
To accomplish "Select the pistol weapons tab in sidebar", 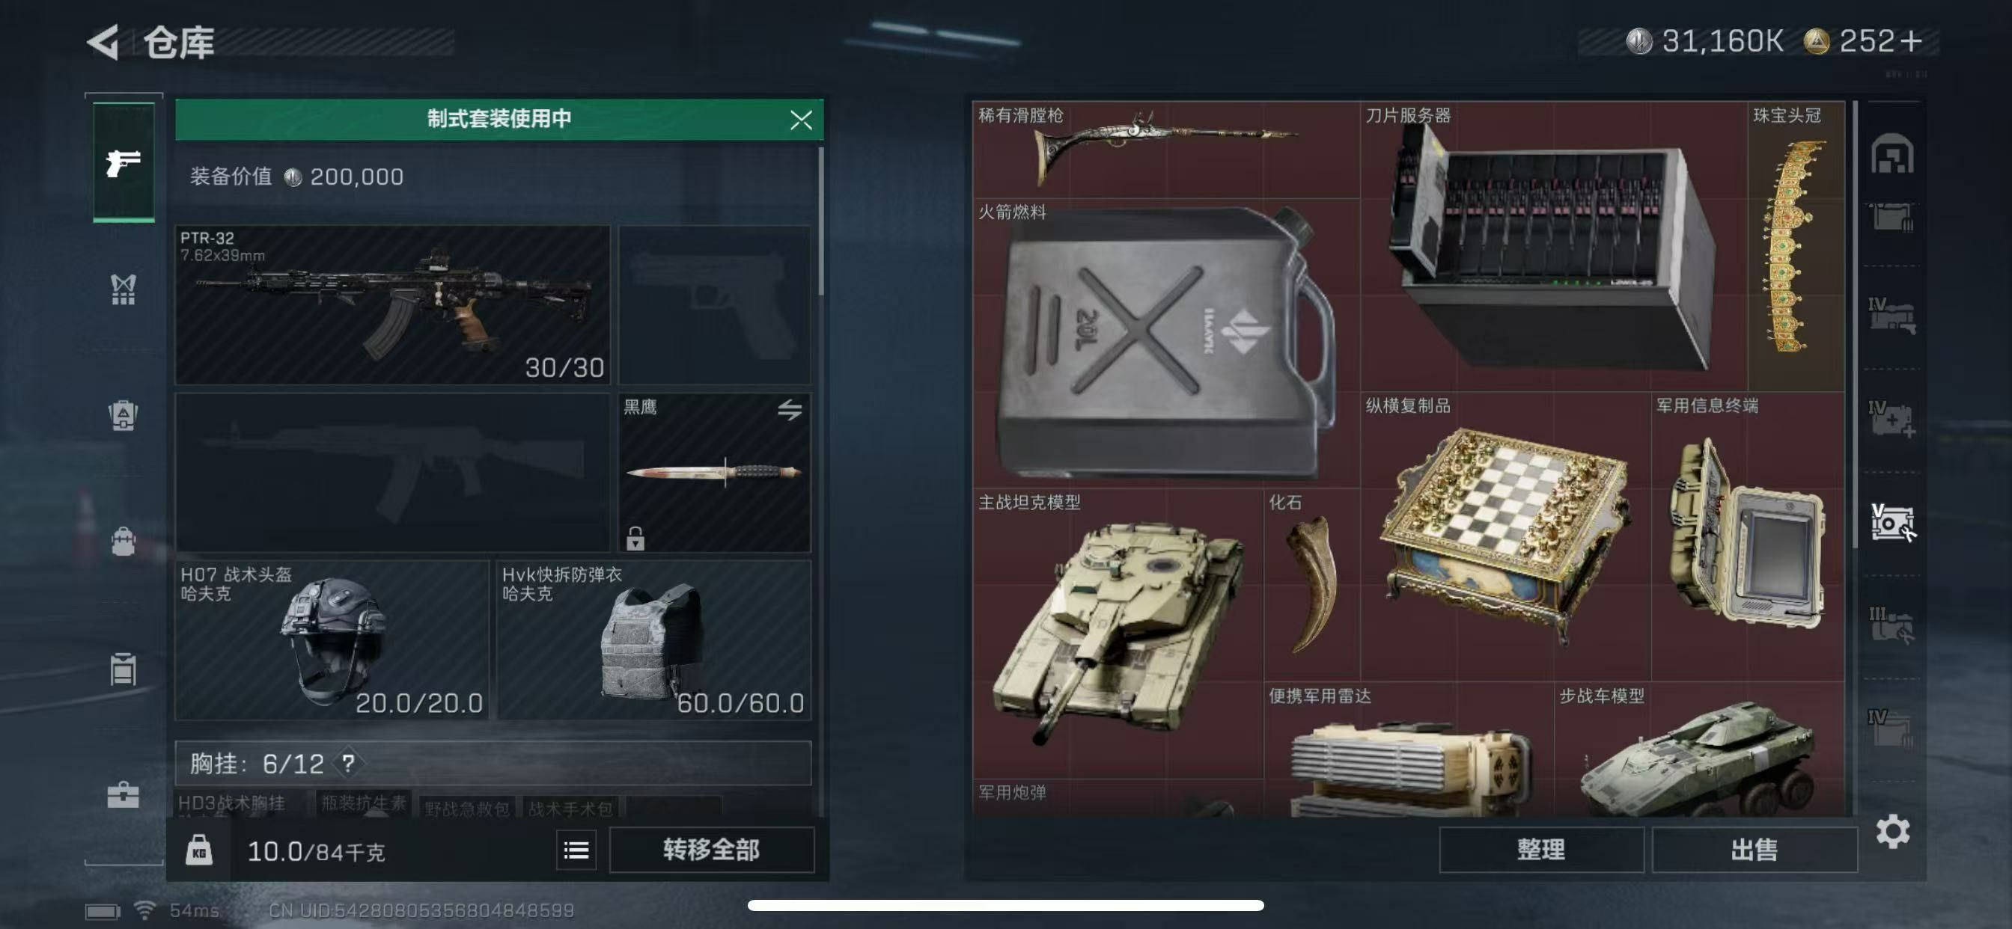I will pos(124,162).
